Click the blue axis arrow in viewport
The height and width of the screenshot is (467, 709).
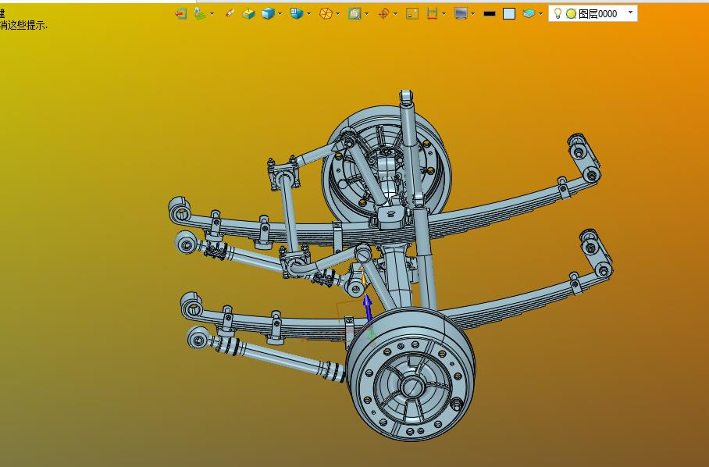368,306
